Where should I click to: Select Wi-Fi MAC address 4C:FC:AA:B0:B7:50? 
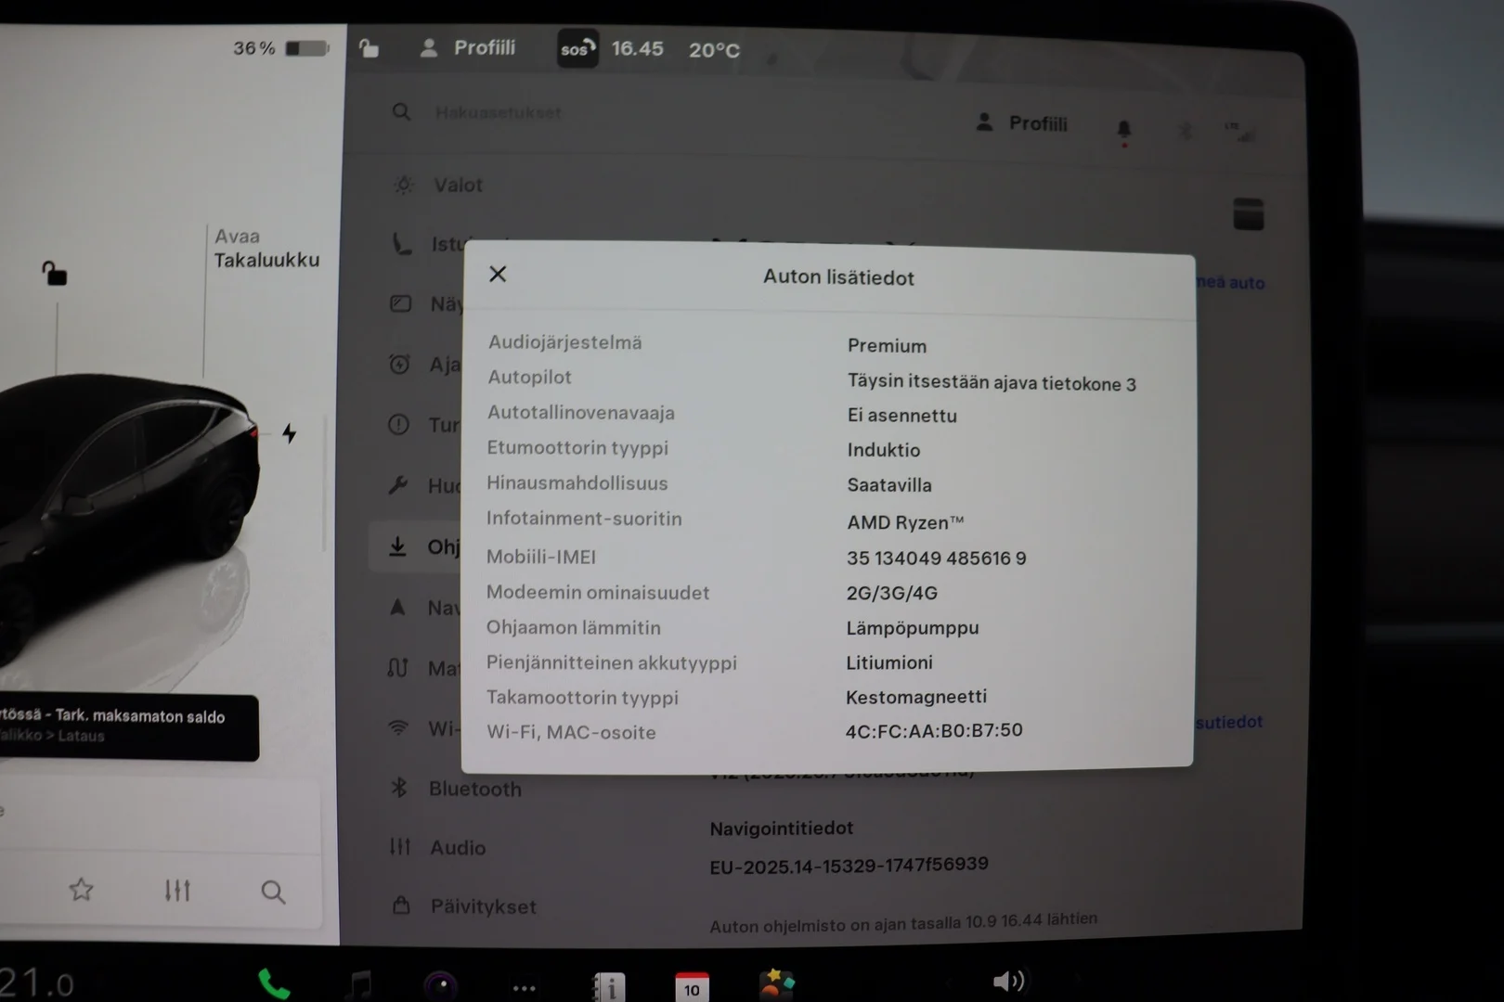click(x=934, y=730)
